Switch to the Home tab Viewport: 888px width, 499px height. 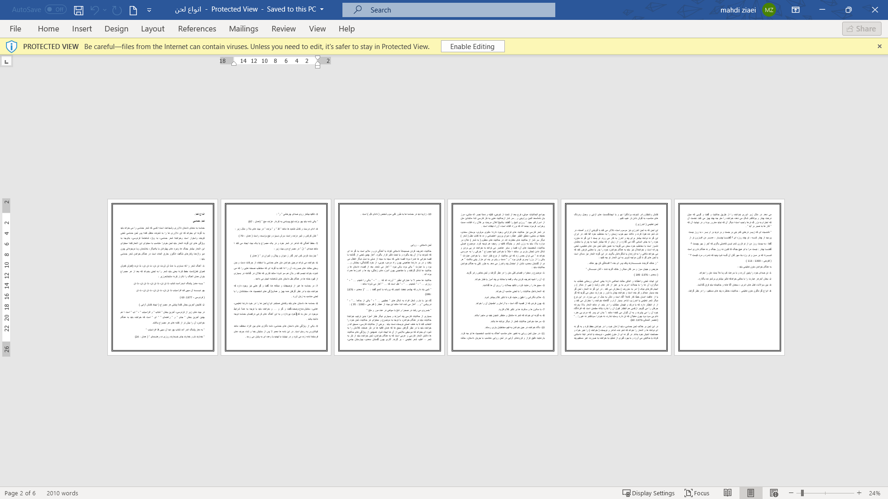(49, 29)
